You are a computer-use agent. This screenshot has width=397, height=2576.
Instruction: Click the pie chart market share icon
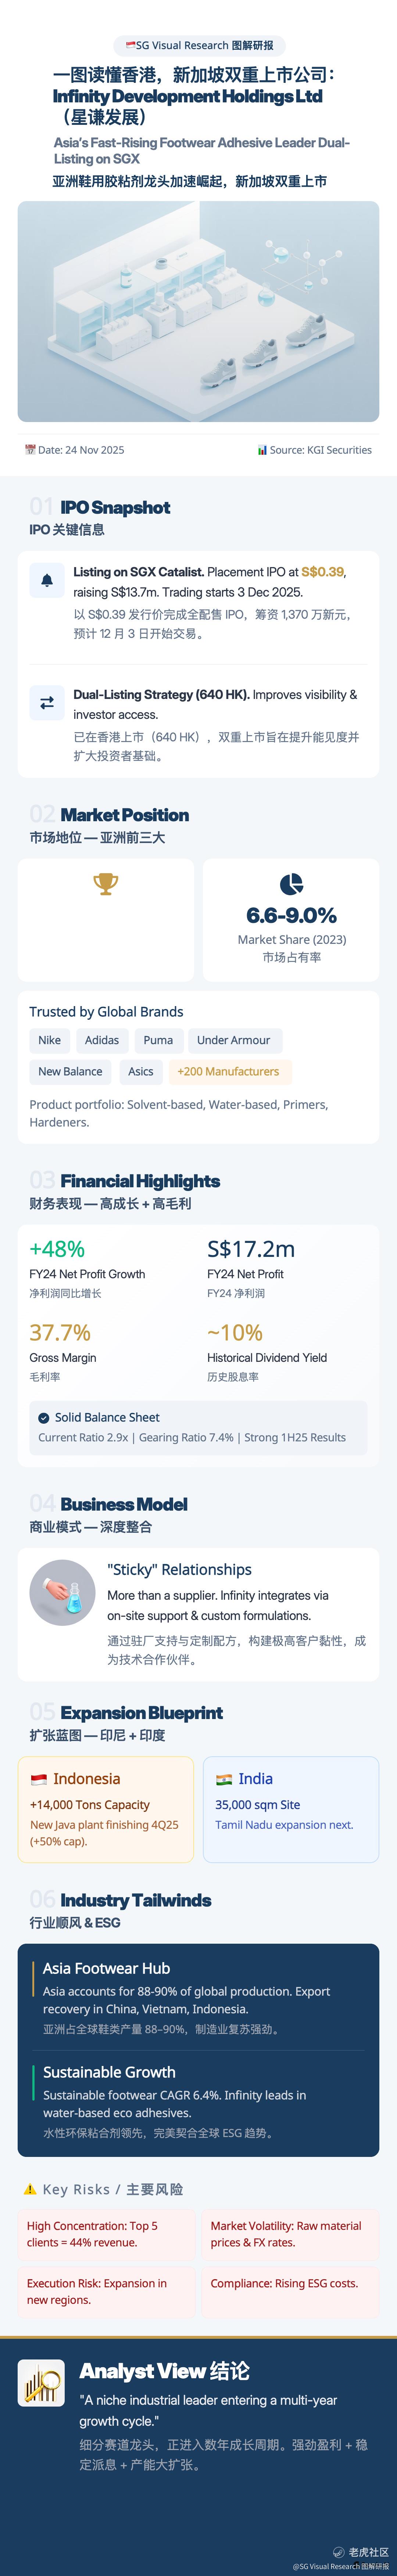click(x=291, y=884)
